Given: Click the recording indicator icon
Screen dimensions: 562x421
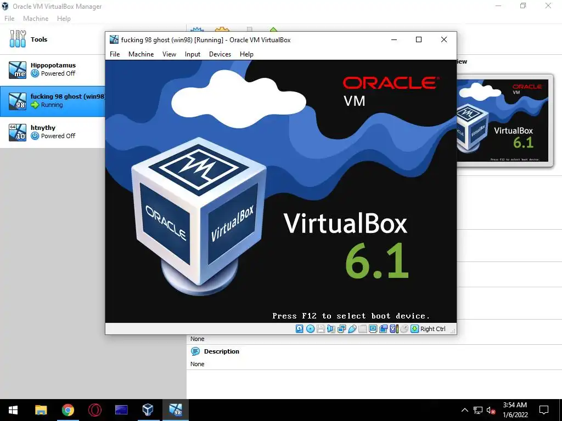Looking at the screenshot, I should tap(383, 329).
